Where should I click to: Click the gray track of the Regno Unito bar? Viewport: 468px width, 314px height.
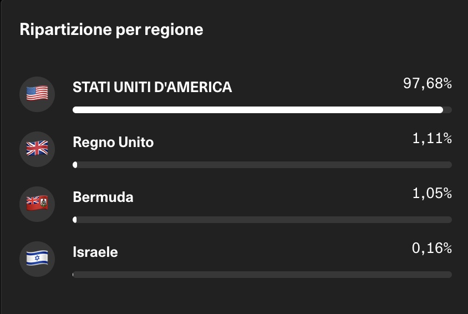point(263,165)
